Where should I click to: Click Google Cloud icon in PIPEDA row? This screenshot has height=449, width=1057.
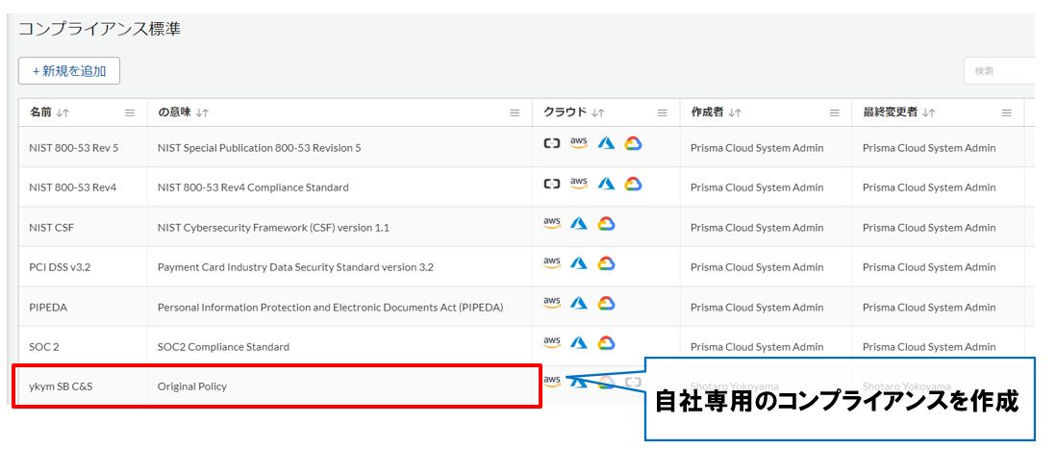pyautogui.click(x=605, y=303)
